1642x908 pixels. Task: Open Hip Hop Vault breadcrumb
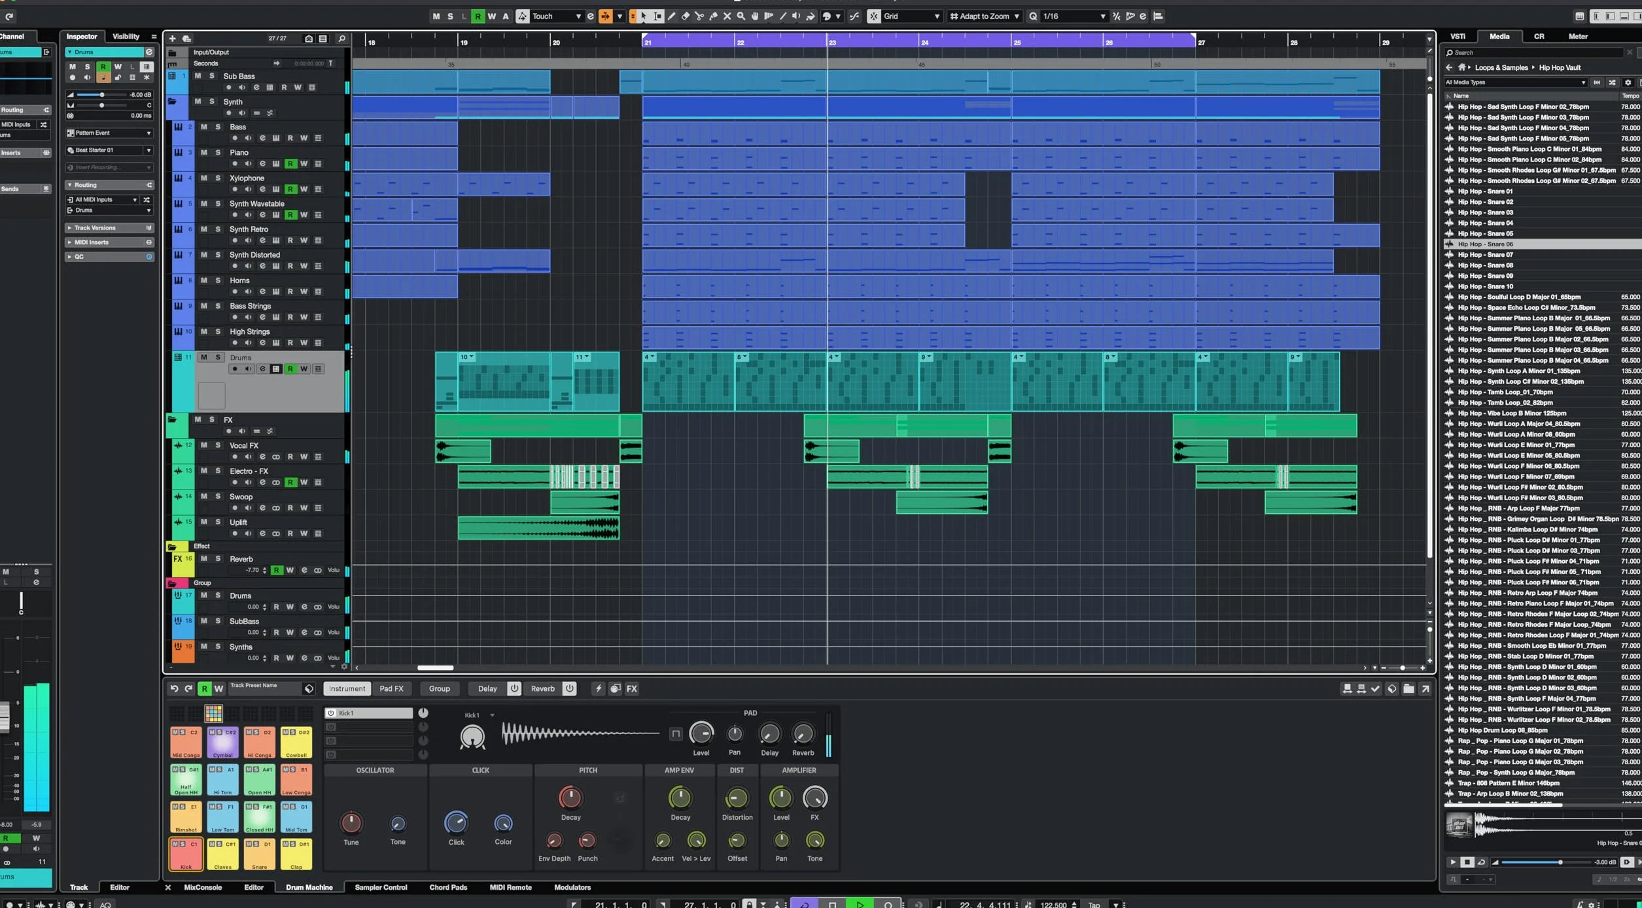1560,67
